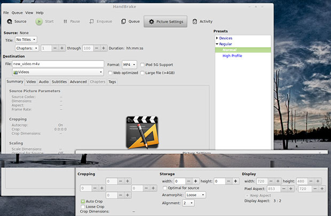Open the Alignment dropdown set to 2
This screenshot has width=331, height=216.
[x=188, y=203]
